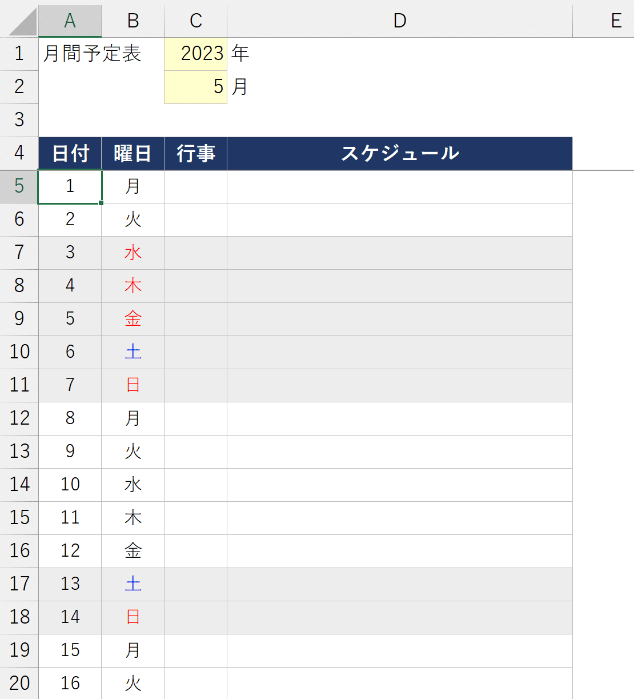This screenshot has height=699, width=634.
Task: Select row 11 header
Action: (x=19, y=385)
